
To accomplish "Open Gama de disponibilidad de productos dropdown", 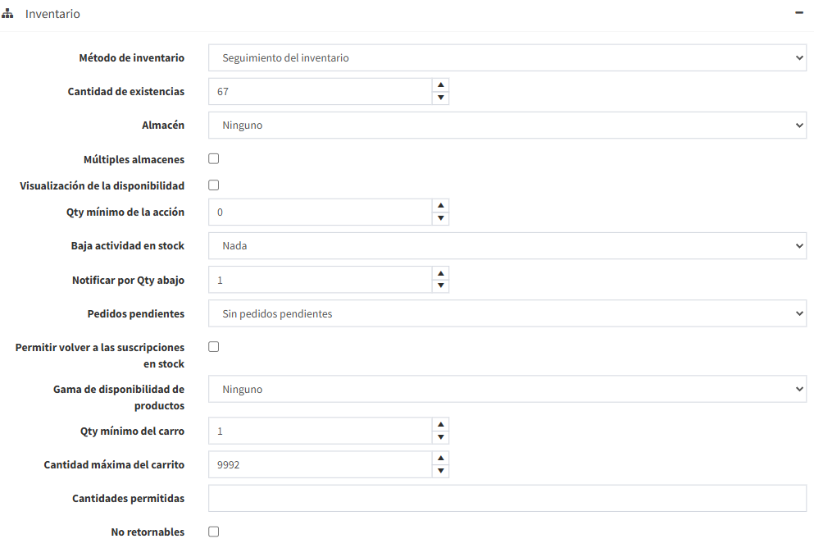I will pyautogui.click(x=507, y=389).
